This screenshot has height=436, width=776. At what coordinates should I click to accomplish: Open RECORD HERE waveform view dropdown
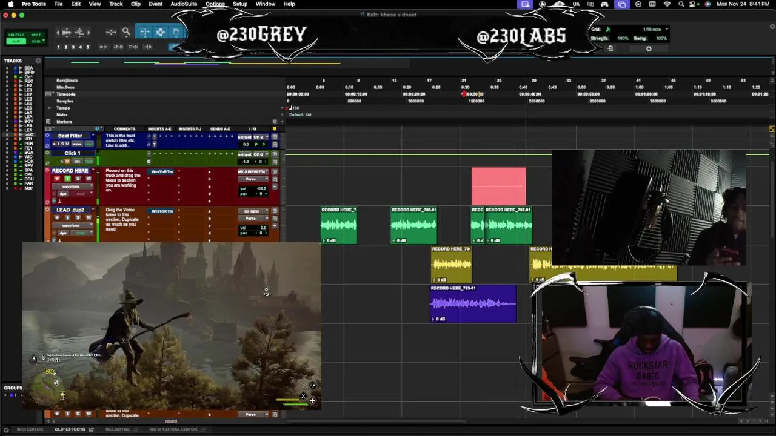tap(72, 187)
